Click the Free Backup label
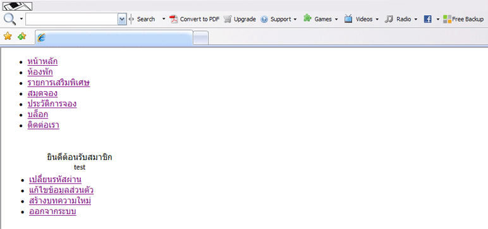 (468, 20)
